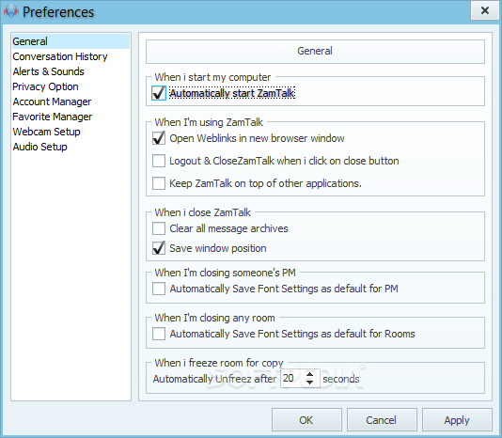
Task: Check Clear all message archives
Action: pyautogui.click(x=159, y=228)
